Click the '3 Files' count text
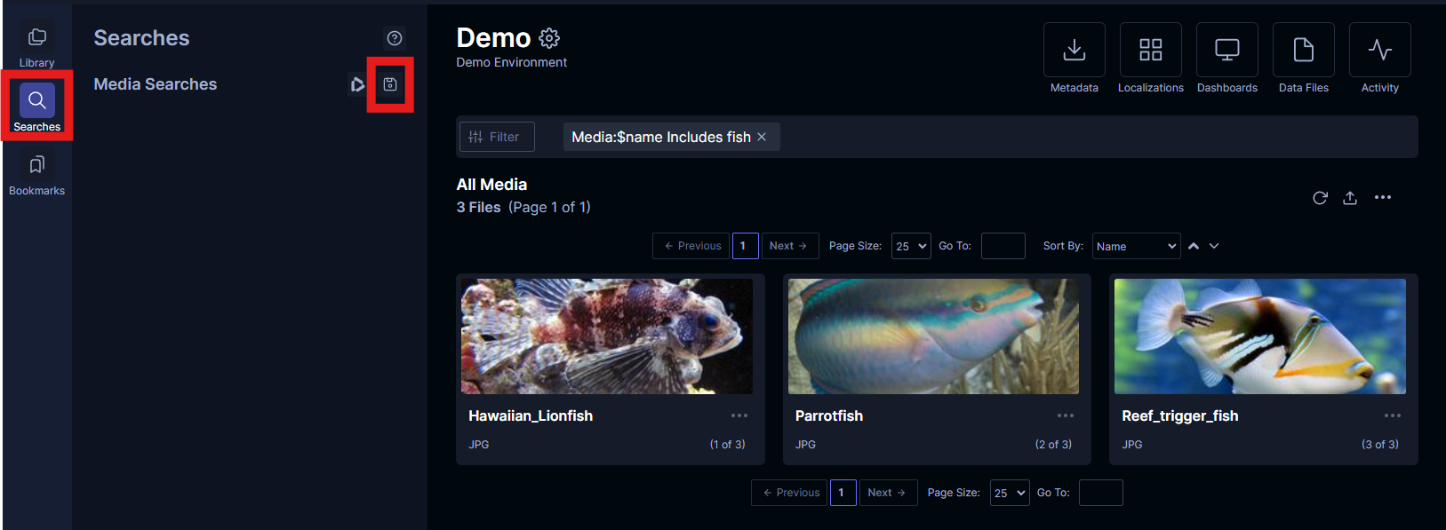1446x530 pixels. [478, 207]
